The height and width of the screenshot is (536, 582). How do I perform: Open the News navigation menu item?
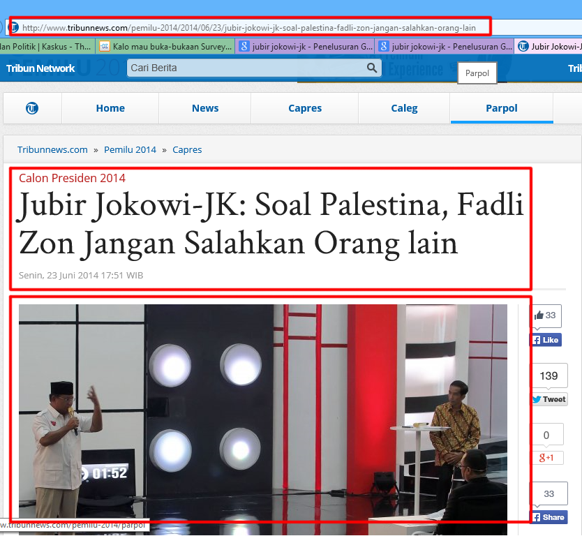coord(205,108)
